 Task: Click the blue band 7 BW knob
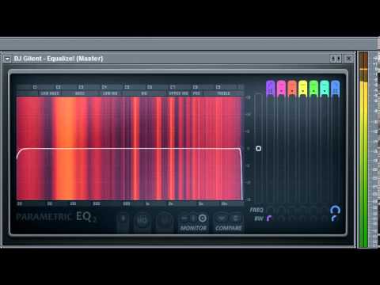point(335,218)
